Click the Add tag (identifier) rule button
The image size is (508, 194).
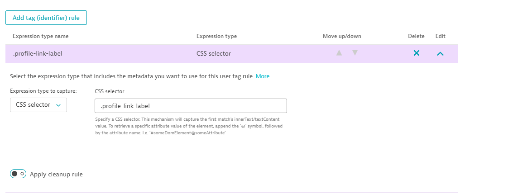[46, 18]
